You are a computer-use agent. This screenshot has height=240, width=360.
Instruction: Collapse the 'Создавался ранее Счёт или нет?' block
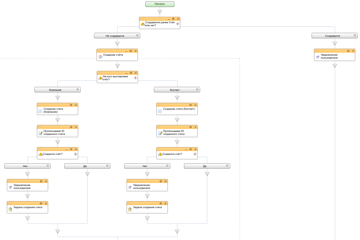pos(169,19)
